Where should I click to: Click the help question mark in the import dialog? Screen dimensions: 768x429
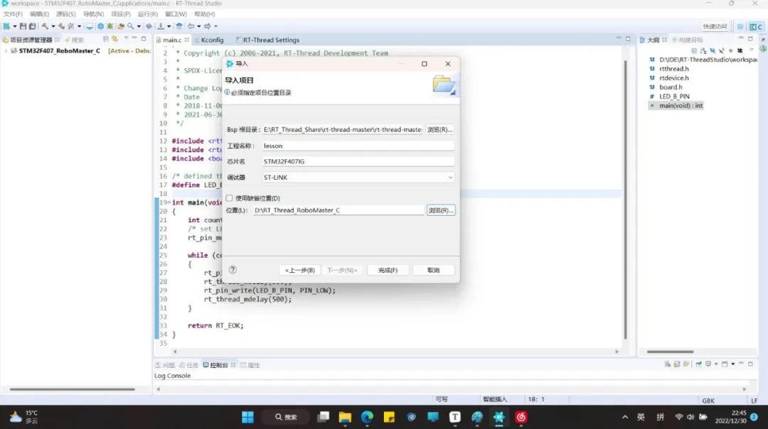click(x=233, y=269)
